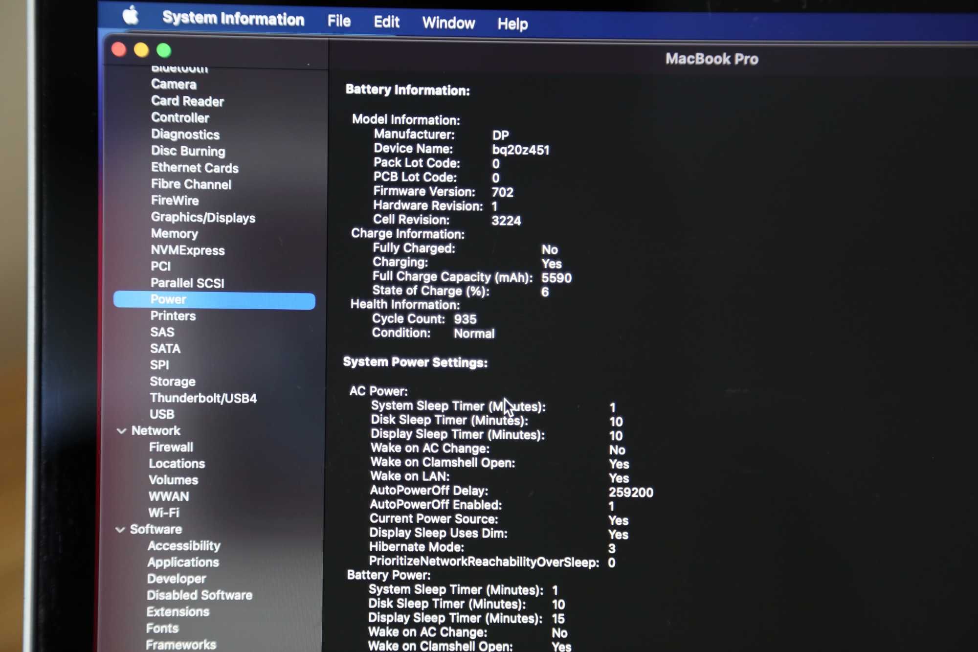Select Volumes in the sidebar

[174, 480]
